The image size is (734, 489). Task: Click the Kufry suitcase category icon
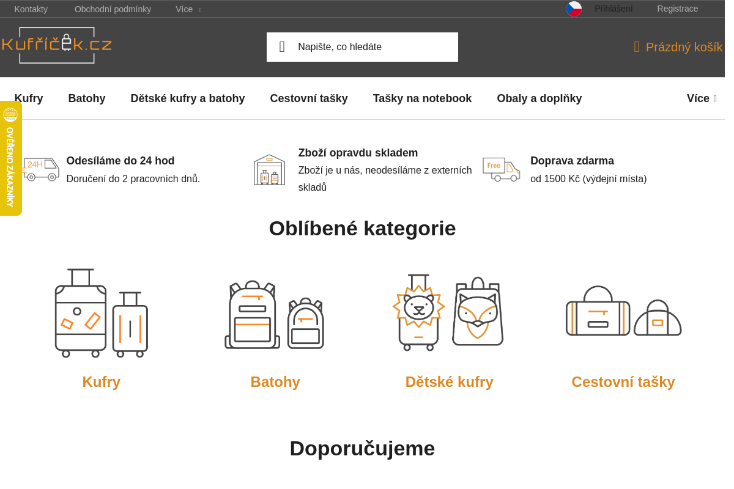coord(101,313)
